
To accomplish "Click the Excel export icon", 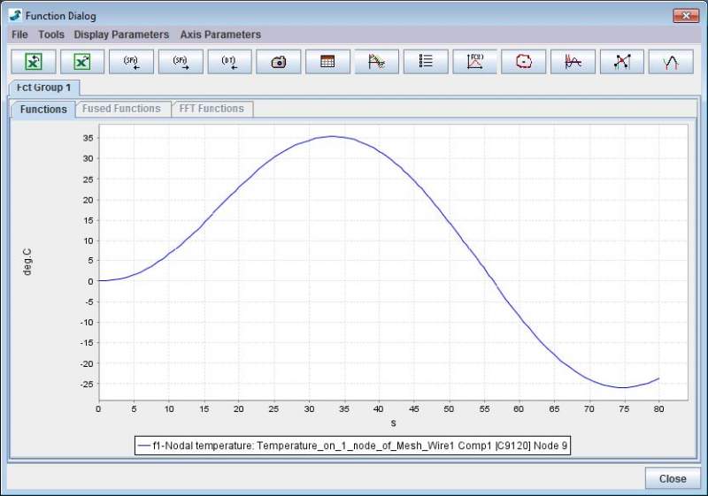I will click(82, 61).
